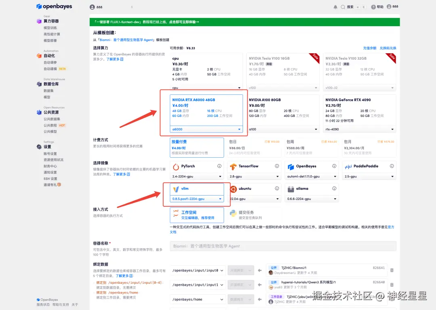This screenshot has width=436, height=310.
Task: Click the 公共资源 sidebar icon
Action: point(39,112)
